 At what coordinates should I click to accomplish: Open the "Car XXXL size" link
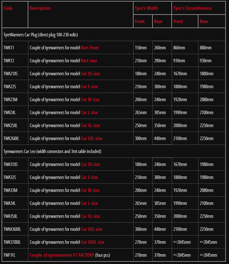click(93, 242)
